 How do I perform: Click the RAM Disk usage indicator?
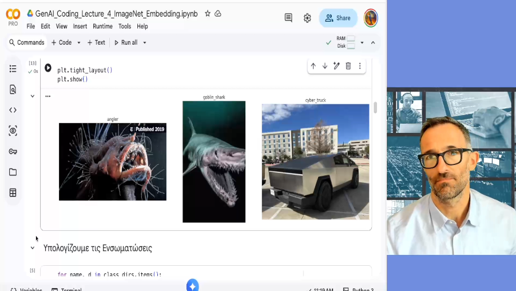point(346,42)
